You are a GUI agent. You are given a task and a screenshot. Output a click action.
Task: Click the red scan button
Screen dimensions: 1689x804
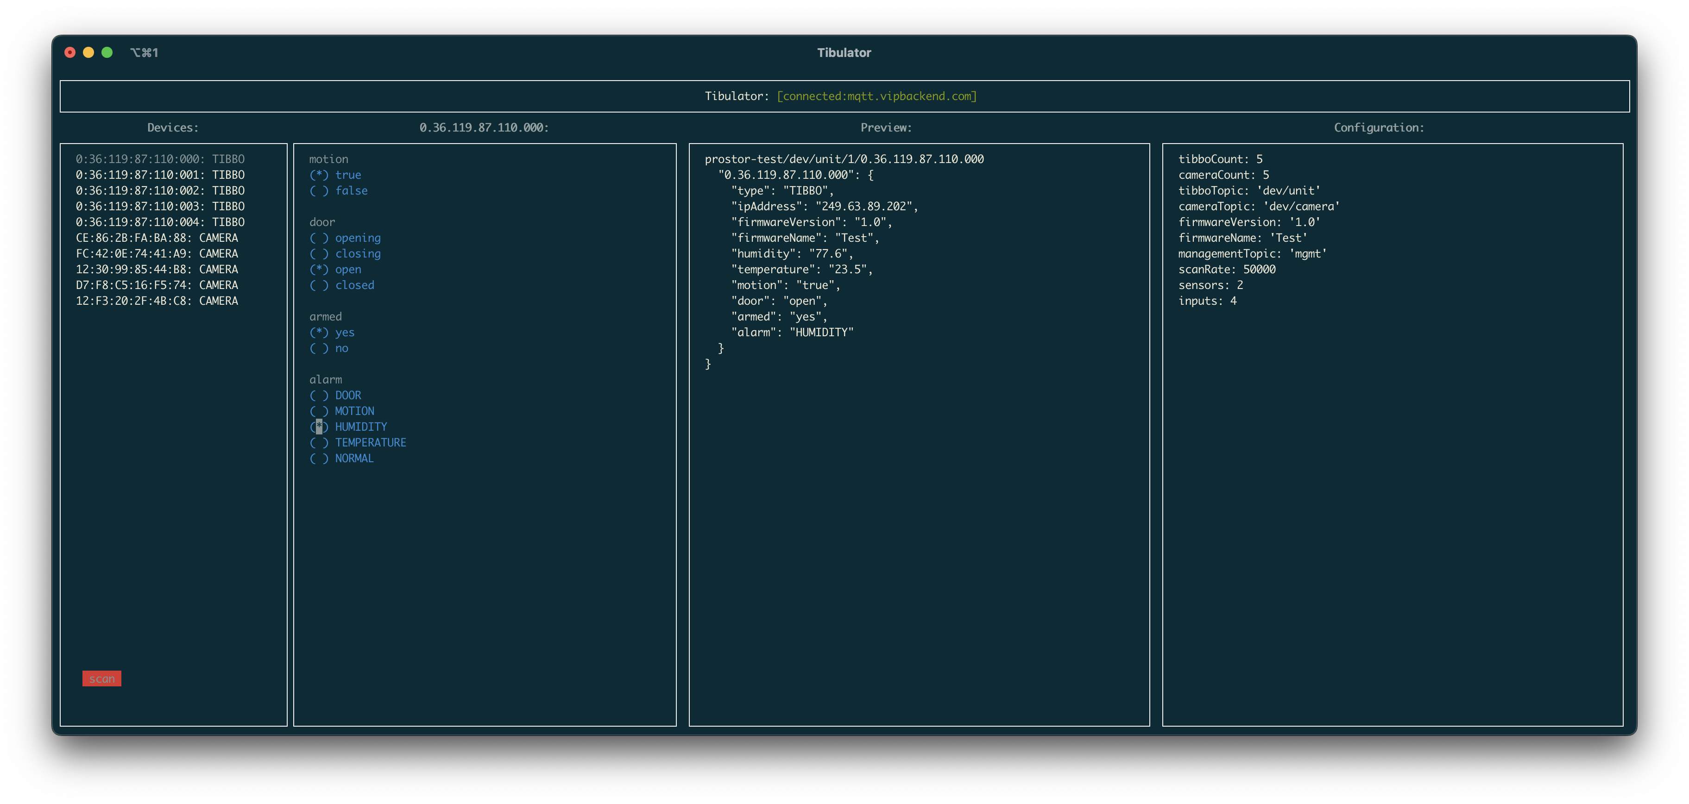click(101, 678)
